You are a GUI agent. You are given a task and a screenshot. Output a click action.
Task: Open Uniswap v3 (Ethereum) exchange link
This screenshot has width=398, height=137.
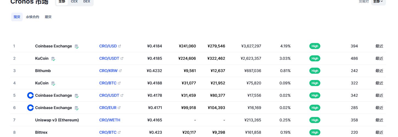tap(57, 120)
